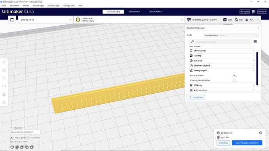Open the Konfiguration menu

(x=69, y=6)
